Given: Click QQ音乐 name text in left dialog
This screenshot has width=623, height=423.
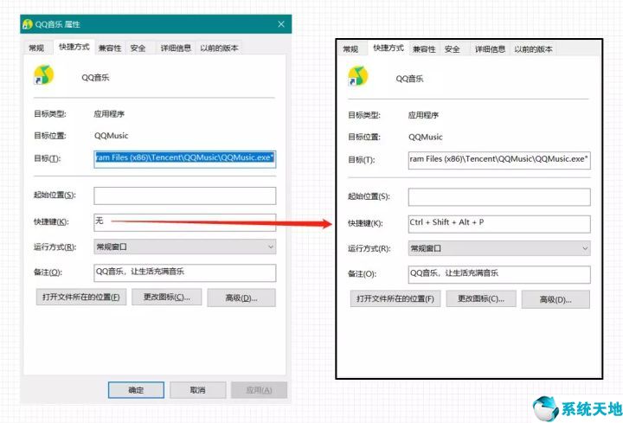Looking at the screenshot, I should [x=95, y=78].
